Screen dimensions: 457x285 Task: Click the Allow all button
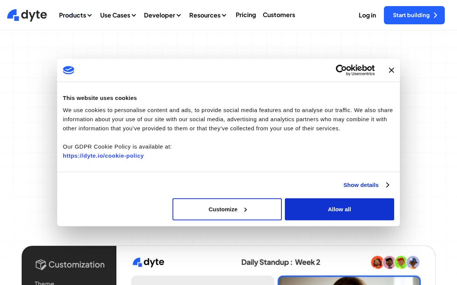tap(339, 209)
